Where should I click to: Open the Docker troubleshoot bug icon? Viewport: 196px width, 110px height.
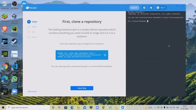[151, 8]
